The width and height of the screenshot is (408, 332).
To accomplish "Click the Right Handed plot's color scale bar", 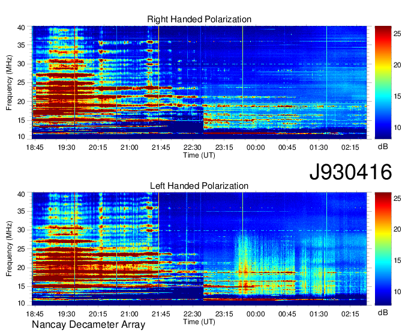I will tap(383, 82).
